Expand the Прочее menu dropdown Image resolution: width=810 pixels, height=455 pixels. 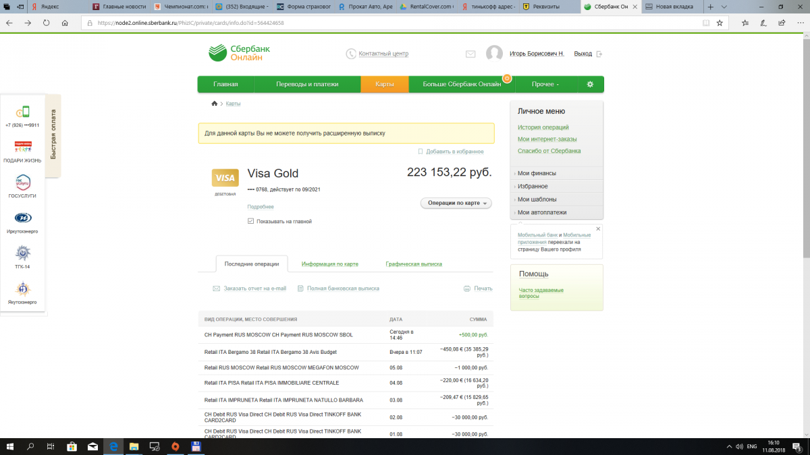tap(545, 84)
